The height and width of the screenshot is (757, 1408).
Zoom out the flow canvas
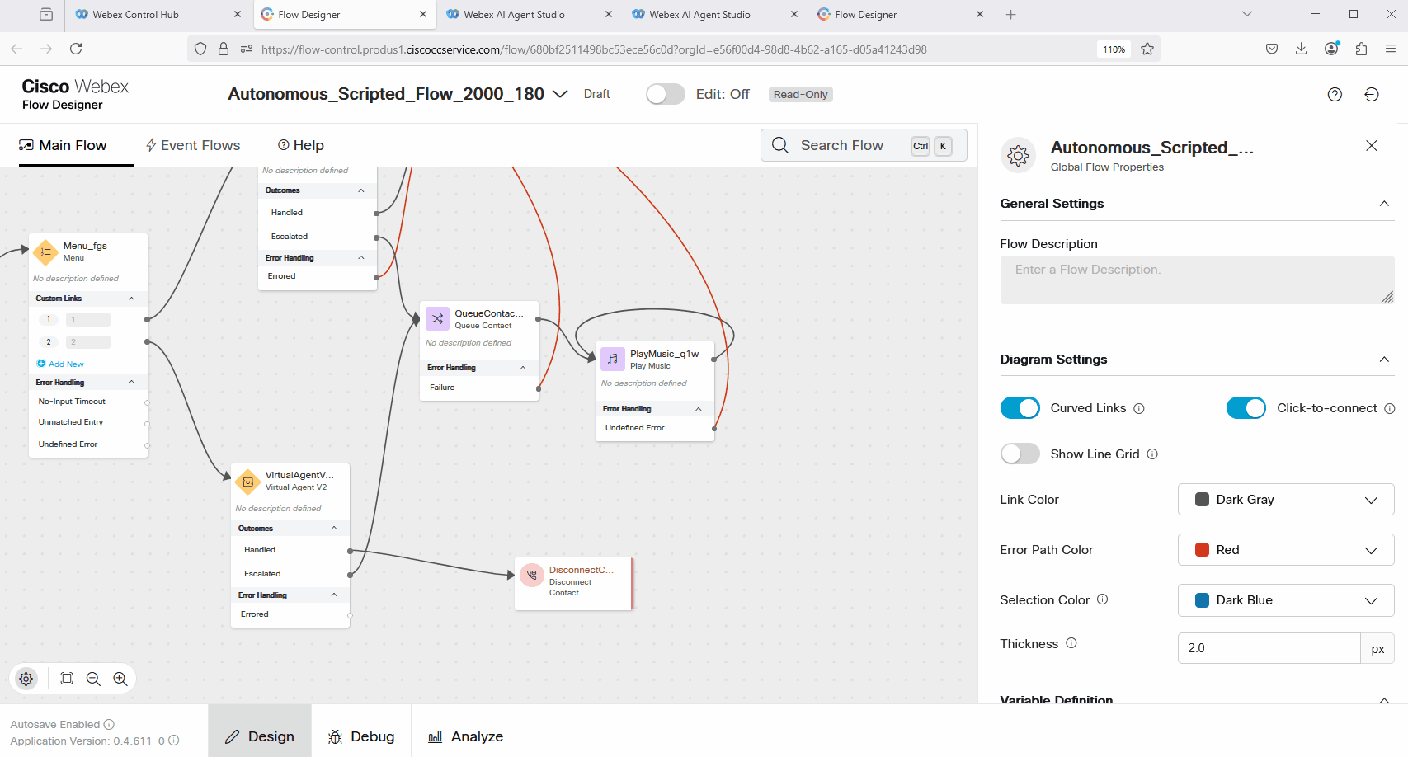93,679
